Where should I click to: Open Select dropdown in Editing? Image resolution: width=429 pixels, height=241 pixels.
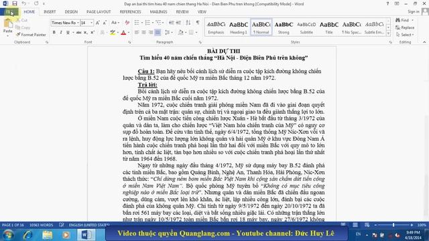405,35
